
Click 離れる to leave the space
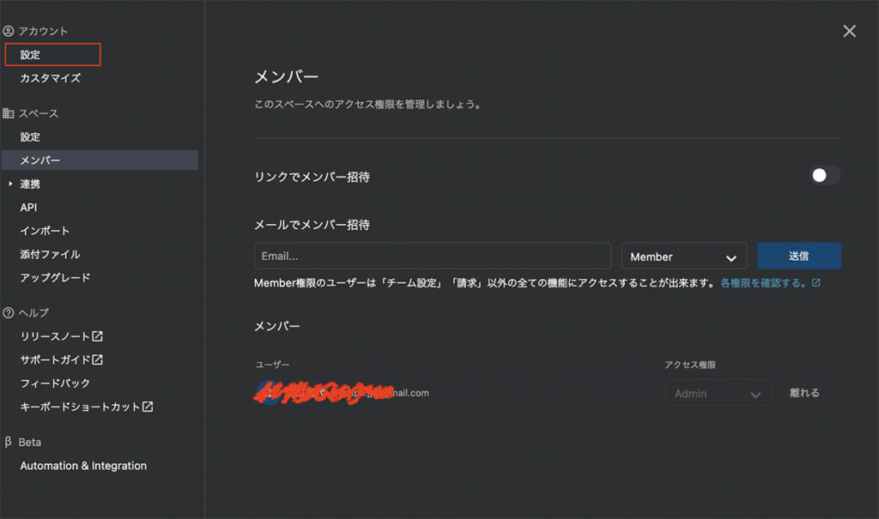(804, 393)
